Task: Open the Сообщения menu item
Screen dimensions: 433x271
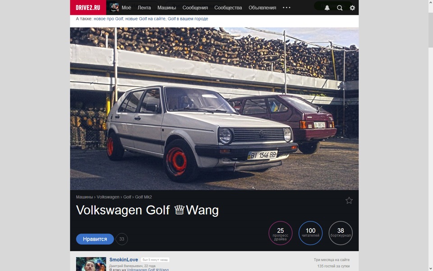Action: pyautogui.click(x=195, y=8)
